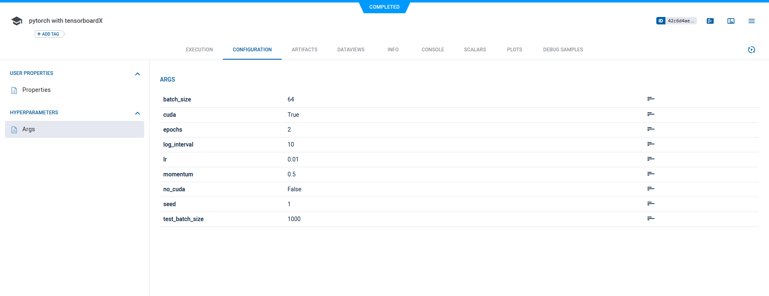Open the Console tab
This screenshot has width=769, height=296.
(433, 50)
